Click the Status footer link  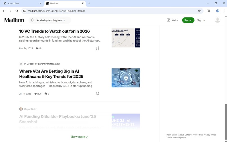(x=174, y=135)
